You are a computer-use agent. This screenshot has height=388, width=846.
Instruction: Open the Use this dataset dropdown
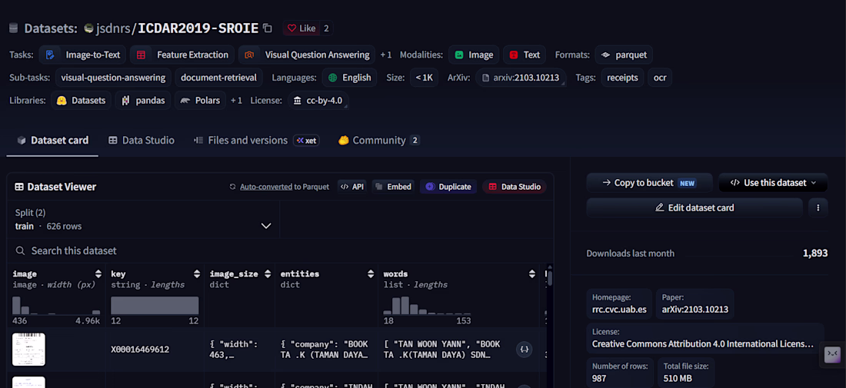pos(773,183)
